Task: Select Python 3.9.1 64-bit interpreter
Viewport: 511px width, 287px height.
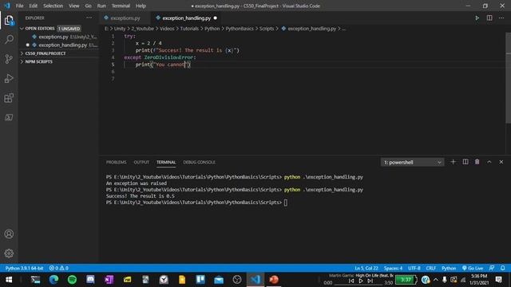Action: (x=25, y=268)
